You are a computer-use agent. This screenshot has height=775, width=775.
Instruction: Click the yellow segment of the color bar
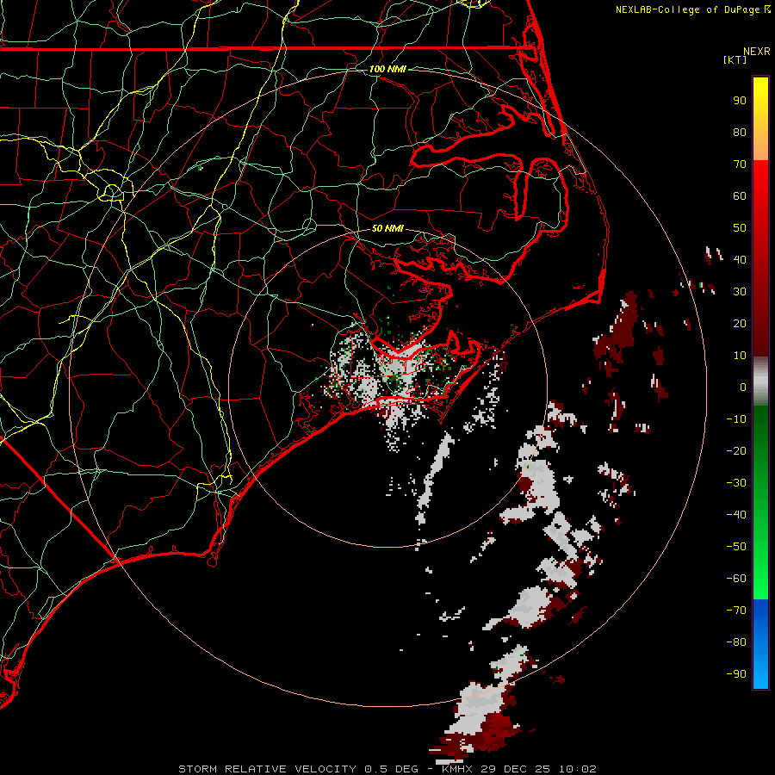pyautogui.click(x=760, y=119)
